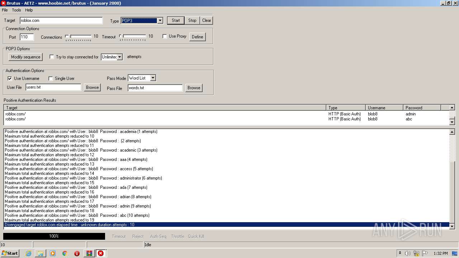Click the Port field showing 110
The width and height of the screenshot is (459, 258).
point(27,37)
